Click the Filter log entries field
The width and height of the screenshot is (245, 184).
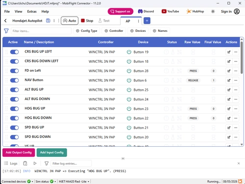click(71, 163)
